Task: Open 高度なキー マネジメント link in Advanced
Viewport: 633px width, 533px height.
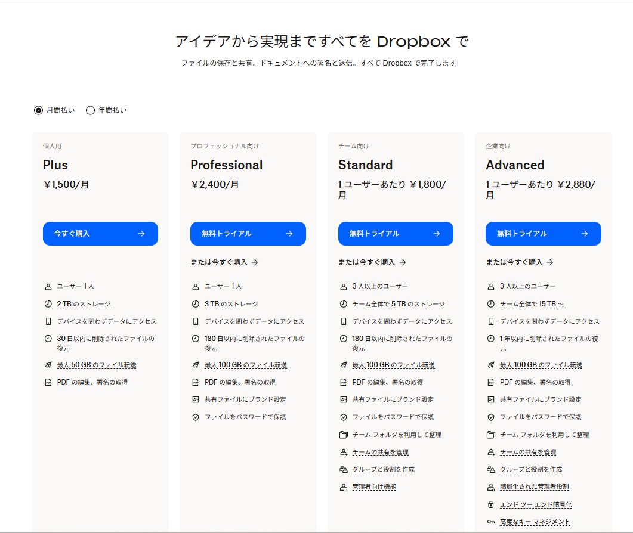Action: [535, 522]
